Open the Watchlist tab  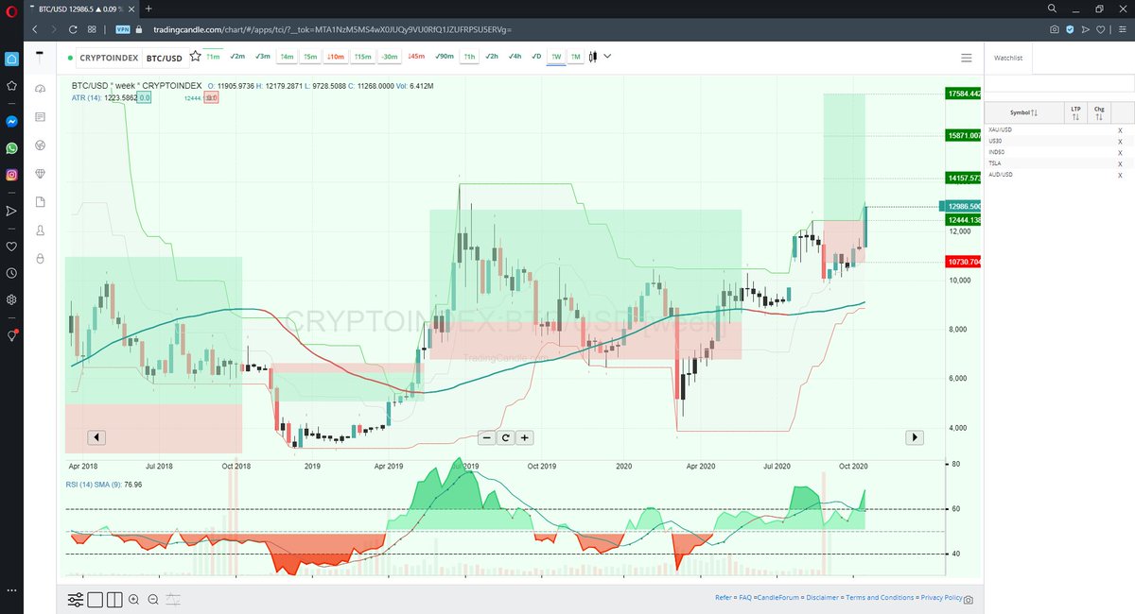[1008, 58]
